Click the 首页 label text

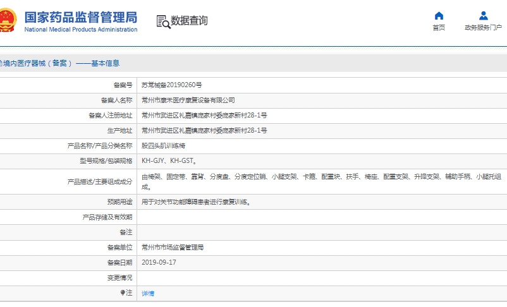439,28
